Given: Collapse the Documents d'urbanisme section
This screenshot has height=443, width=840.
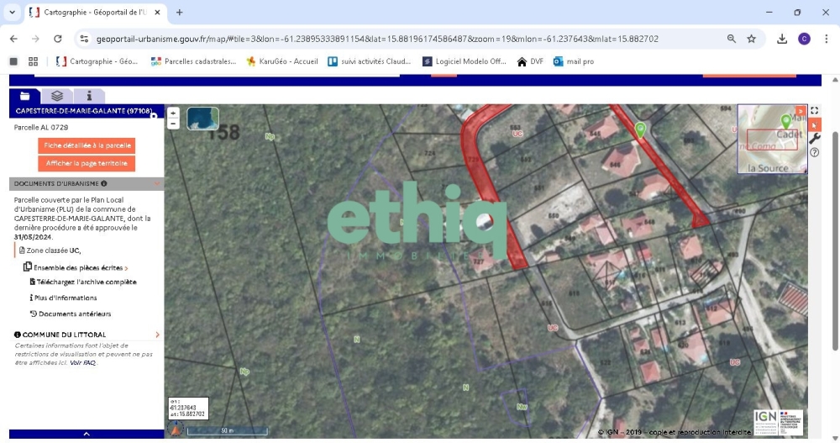Looking at the screenshot, I should 157,183.
